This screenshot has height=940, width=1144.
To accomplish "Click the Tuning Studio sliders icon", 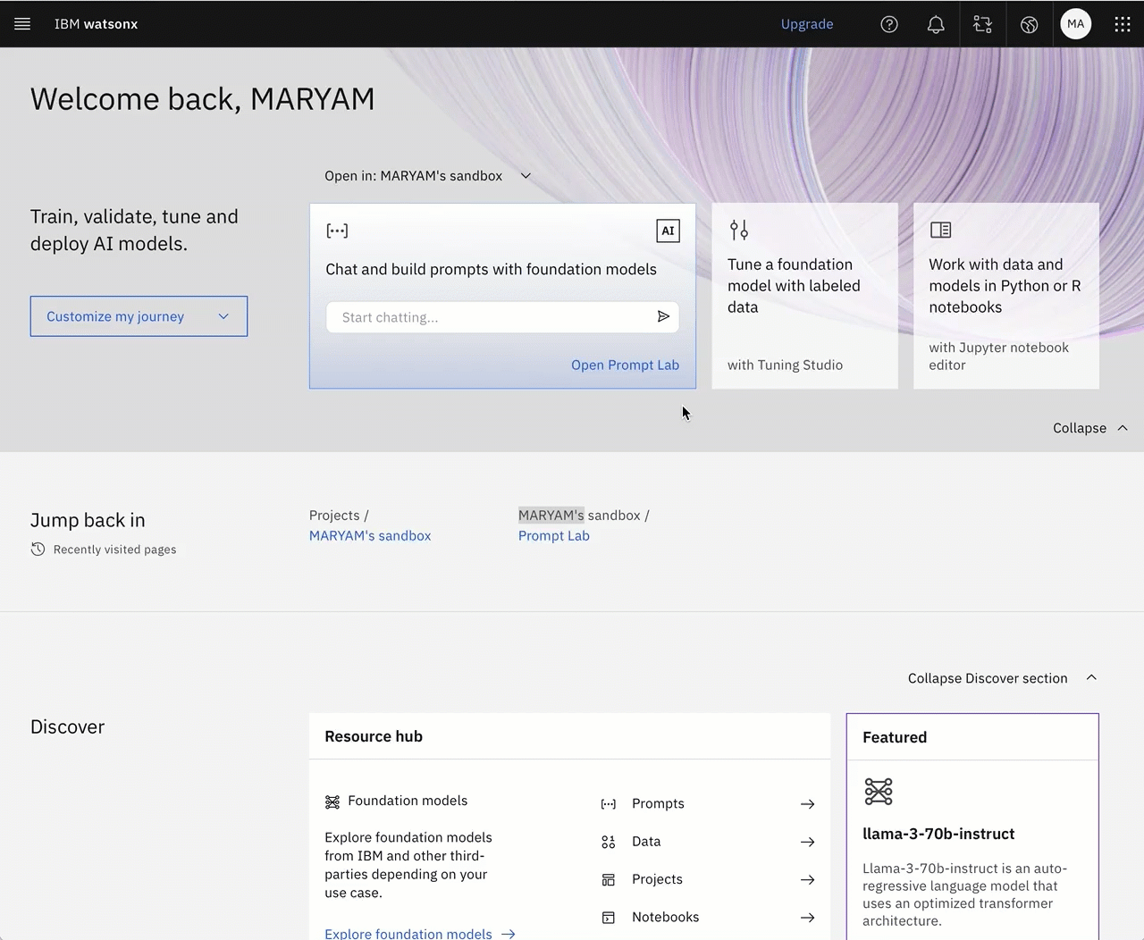I will (739, 230).
